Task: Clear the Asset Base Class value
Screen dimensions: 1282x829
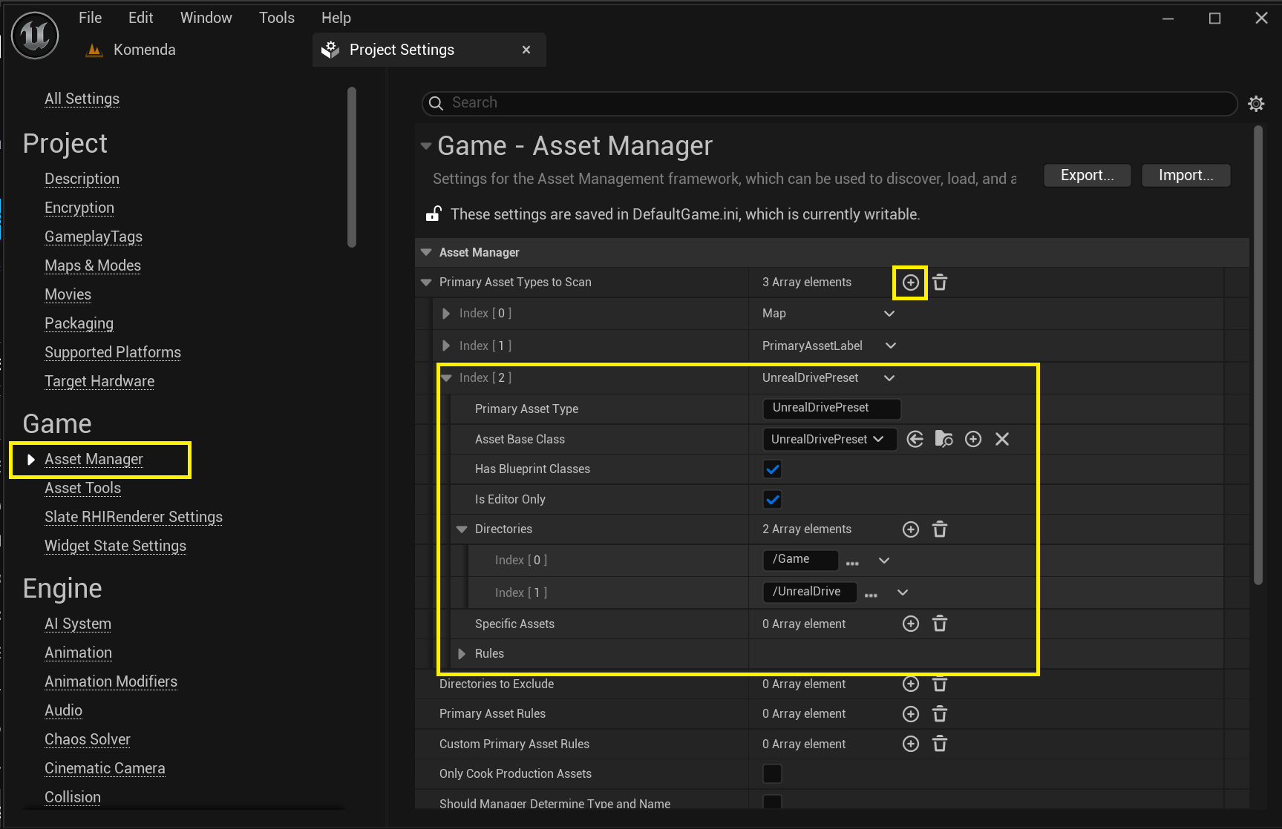Action: [x=1002, y=439]
